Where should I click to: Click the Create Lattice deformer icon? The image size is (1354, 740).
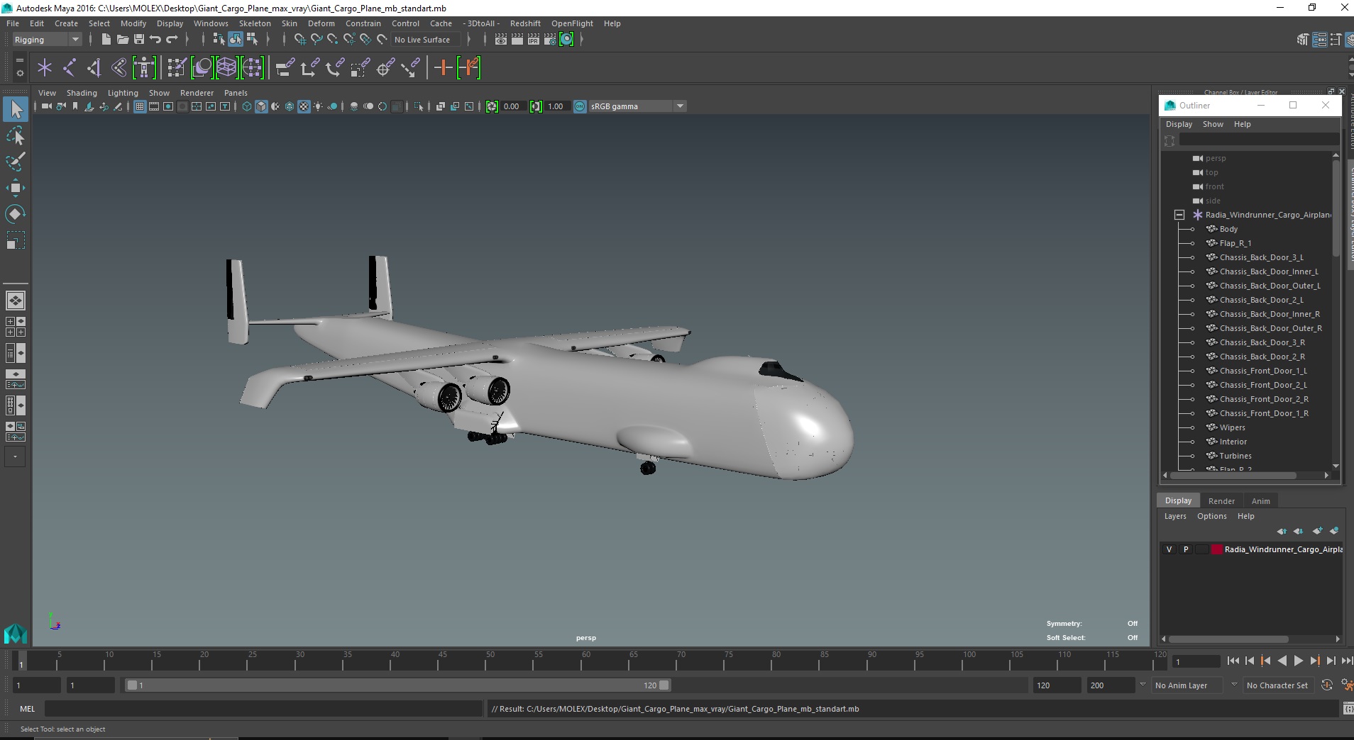pyautogui.click(x=226, y=68)
